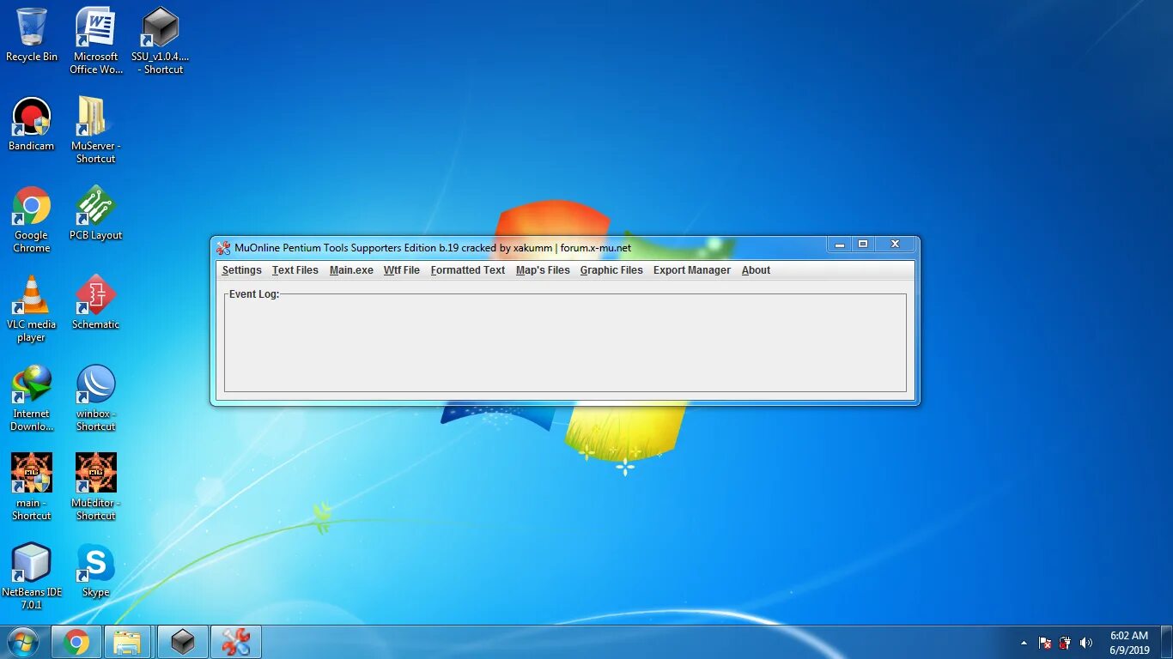Click the MuOnline Pentium Tools taskbar button
Image resolution: width=1173 pixels, height=659 pixels.
point(235,642)
